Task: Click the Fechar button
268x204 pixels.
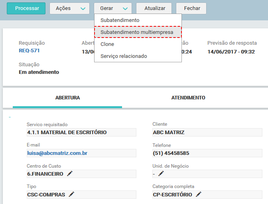Action: [x=191, y=8]
